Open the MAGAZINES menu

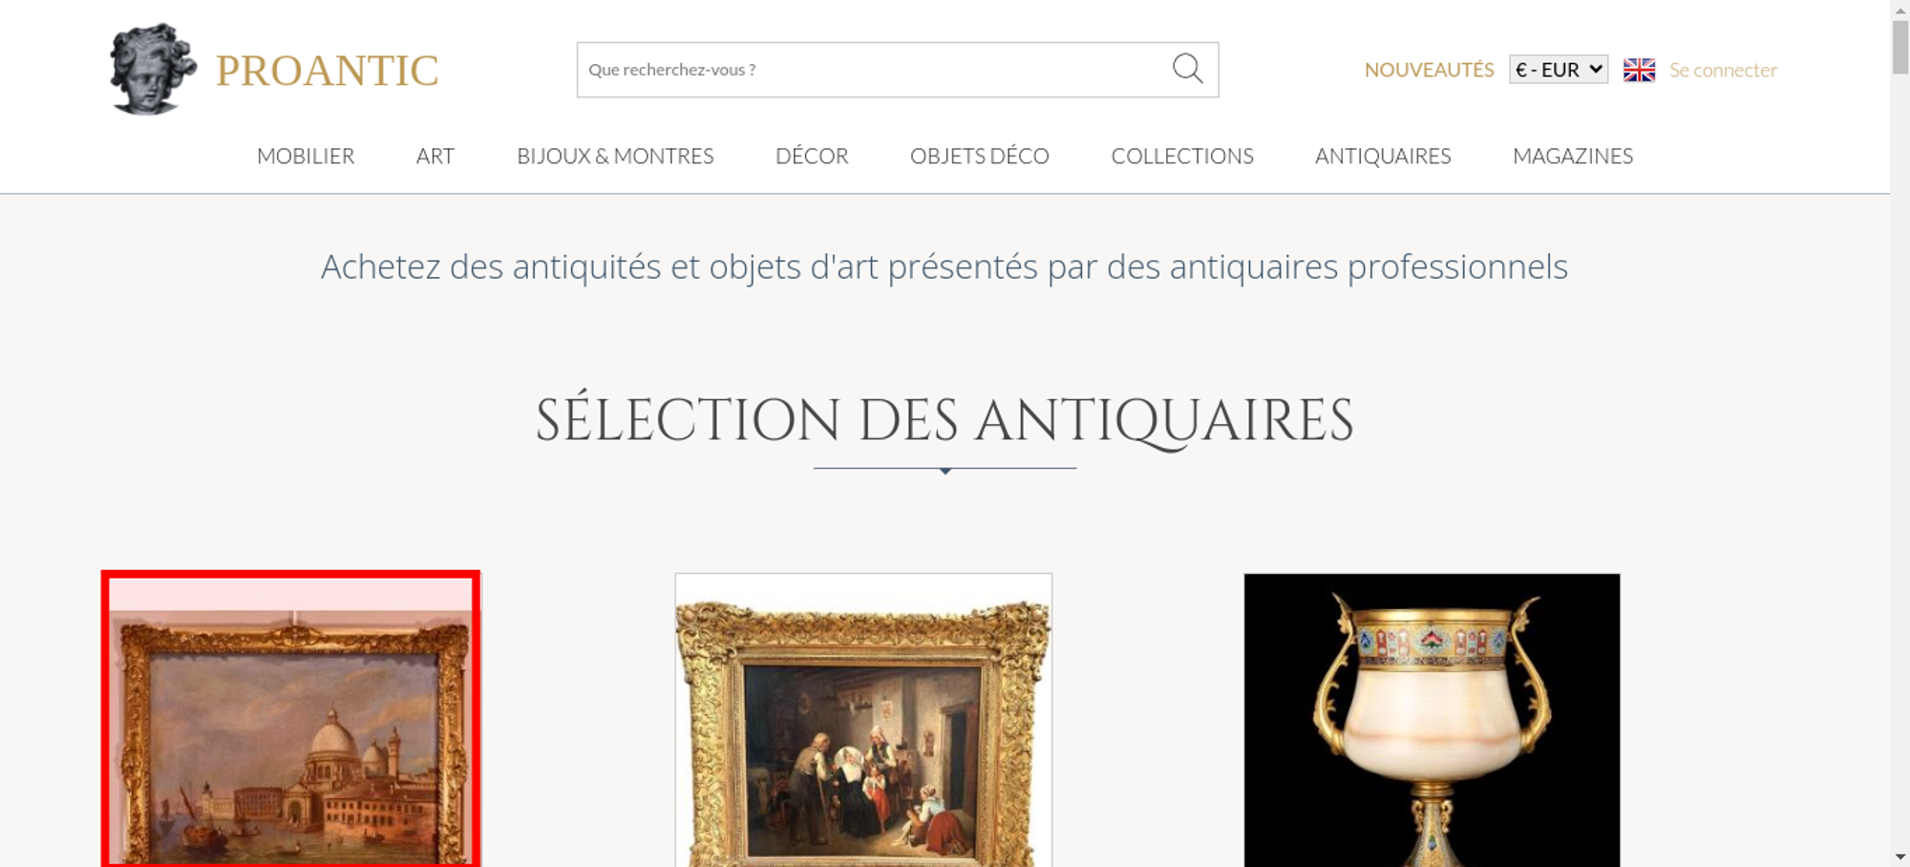[x=1573, y=156]
